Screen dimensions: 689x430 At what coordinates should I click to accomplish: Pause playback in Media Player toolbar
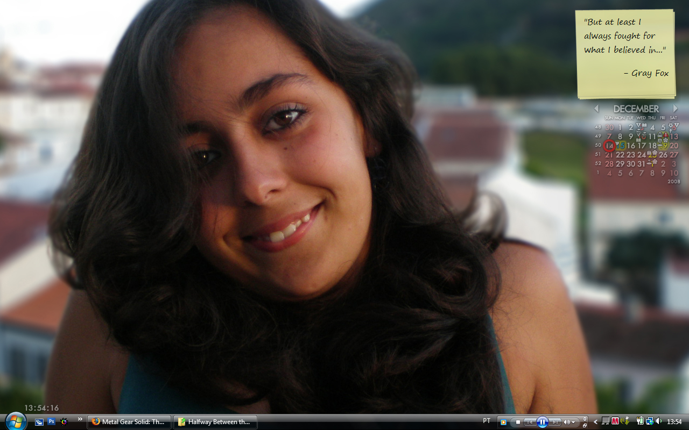[542, 422]
